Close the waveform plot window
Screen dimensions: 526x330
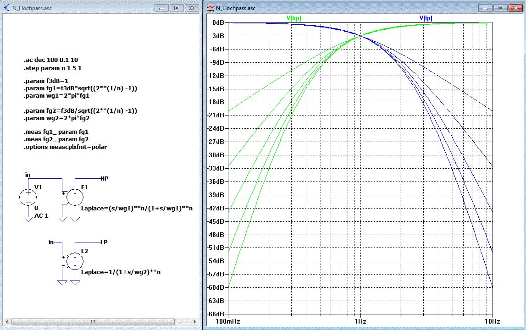point(515,8)
